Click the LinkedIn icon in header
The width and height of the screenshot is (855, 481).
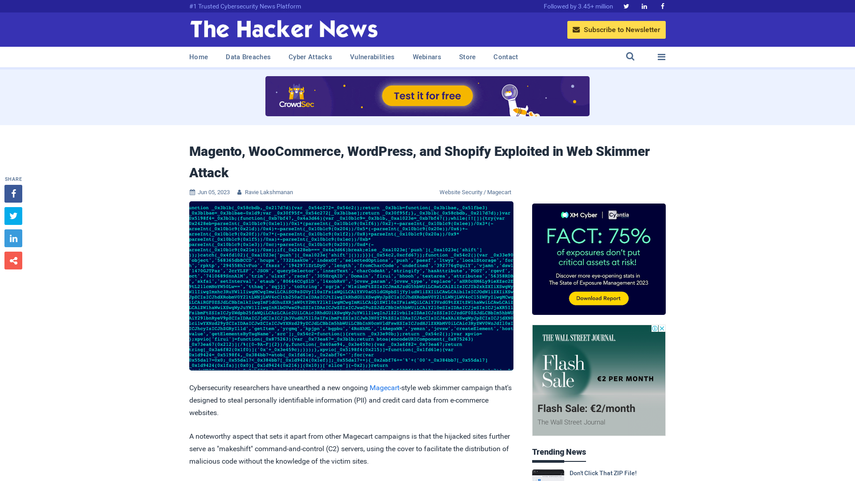click(x=643, y=6)
